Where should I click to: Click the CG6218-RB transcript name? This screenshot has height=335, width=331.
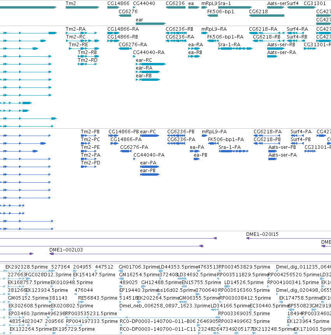(x=267, y=37)
